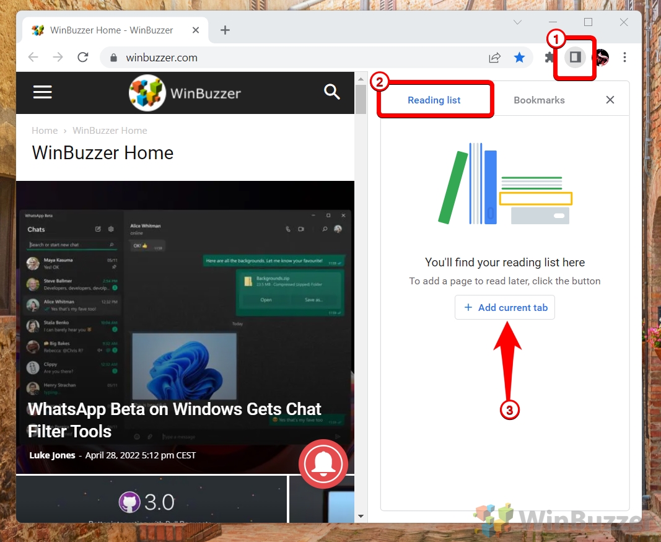Click the WinBuzzer logo
Image resolution: width=661 pixels, height=542 pixels.
pyautogui.click(x=185, y=93)
